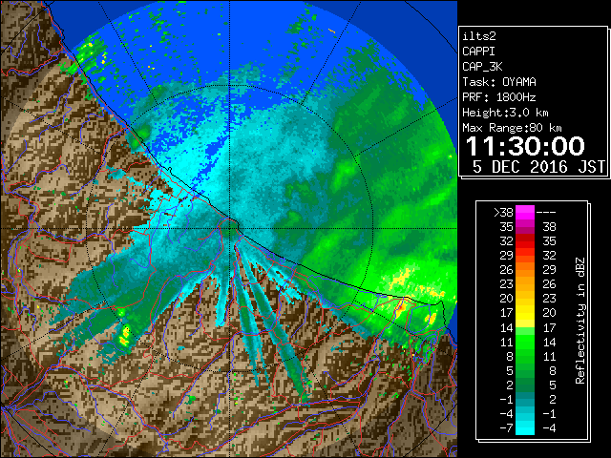Click the '5 DEC 2016 JST' date

pos(538,167)
